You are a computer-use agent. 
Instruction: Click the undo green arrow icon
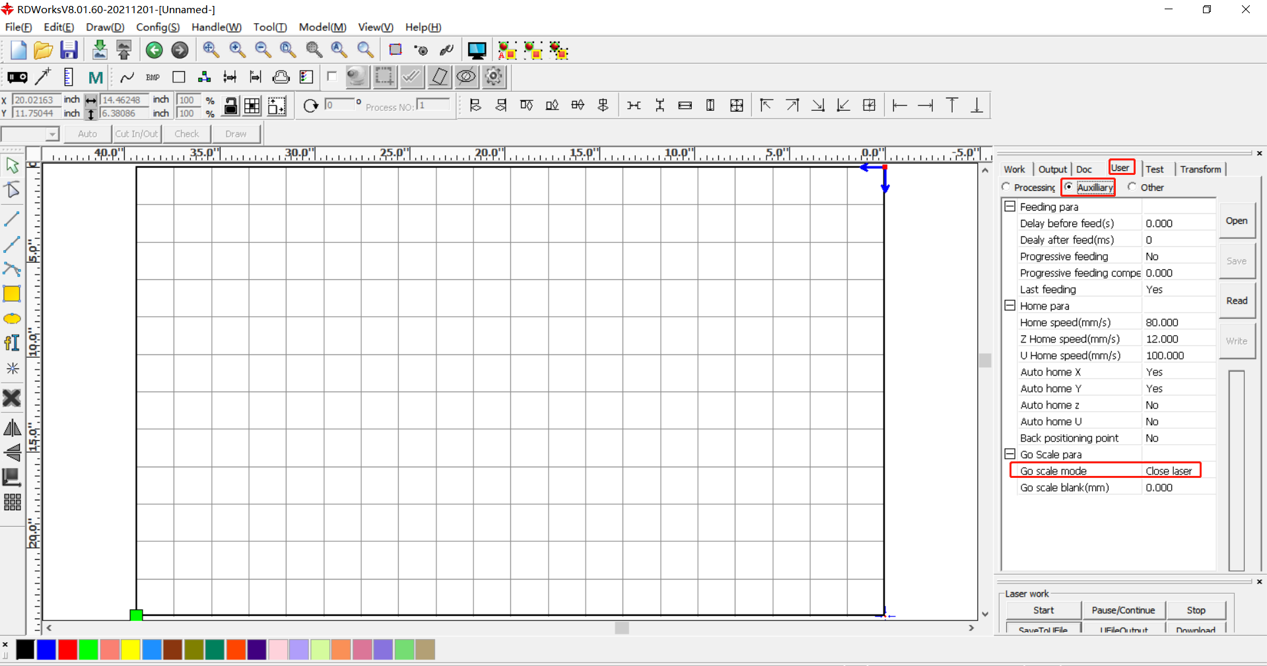click(x=154, y=50)
